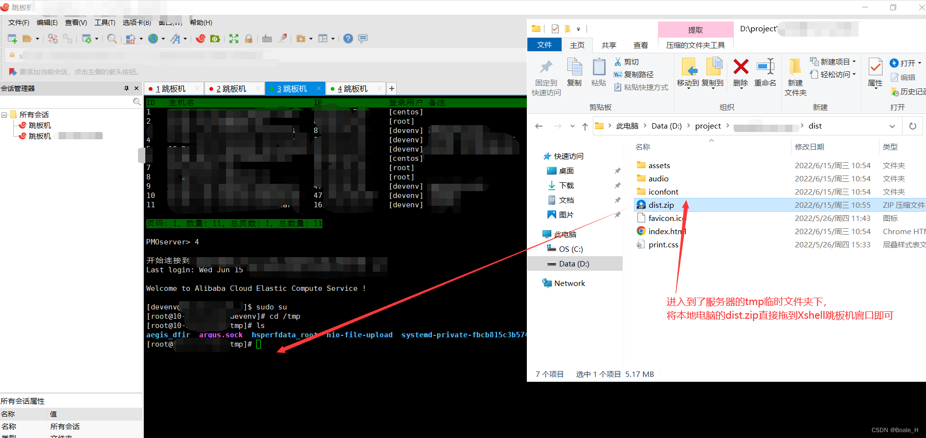
Task: Click the Reconnect chain-link icon in Xshell toolbar
Action: pos(68,39)
